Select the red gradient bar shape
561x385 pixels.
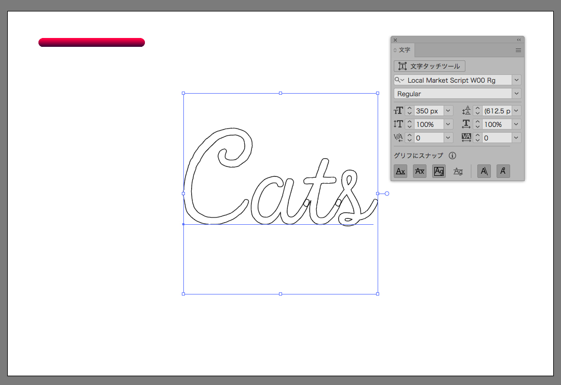tap(91, 43)
